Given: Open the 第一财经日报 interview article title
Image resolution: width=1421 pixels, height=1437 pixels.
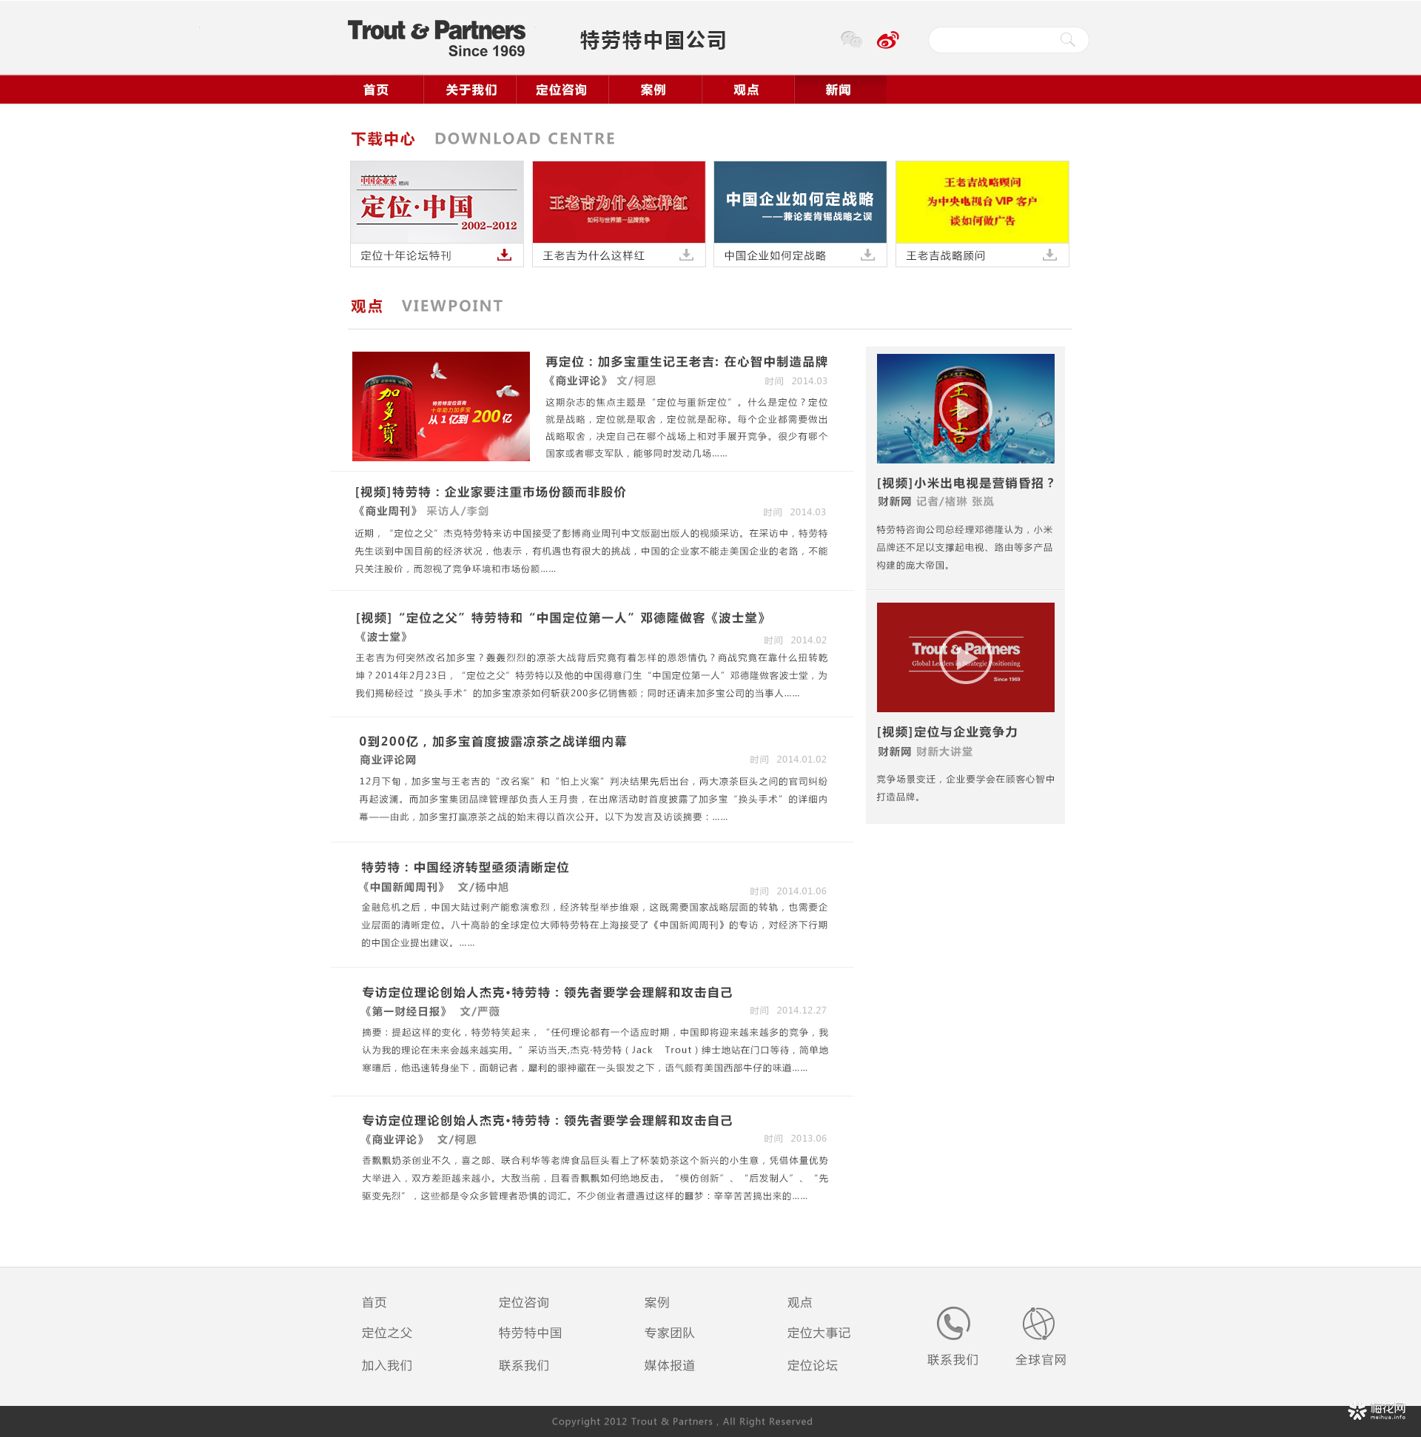Looking at the screenshot, I should [x=547, y=992].
